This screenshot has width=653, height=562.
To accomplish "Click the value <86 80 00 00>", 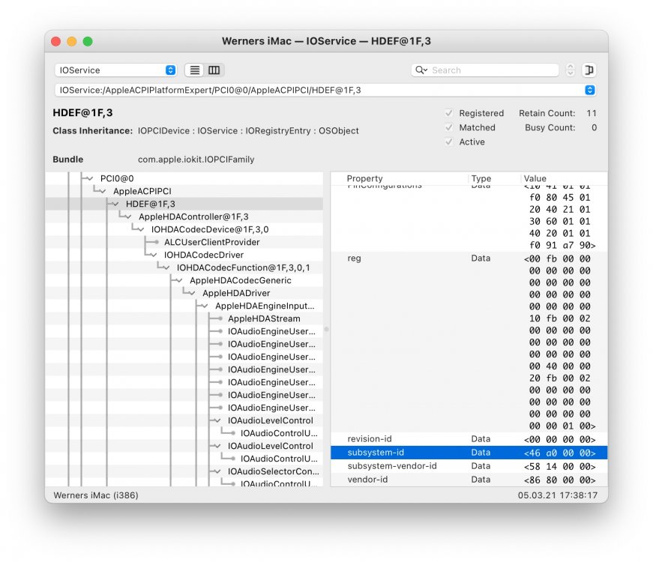I will (560, 480).
